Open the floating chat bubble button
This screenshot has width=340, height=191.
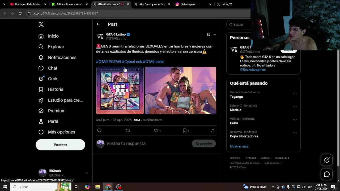[x=327, y=174]
